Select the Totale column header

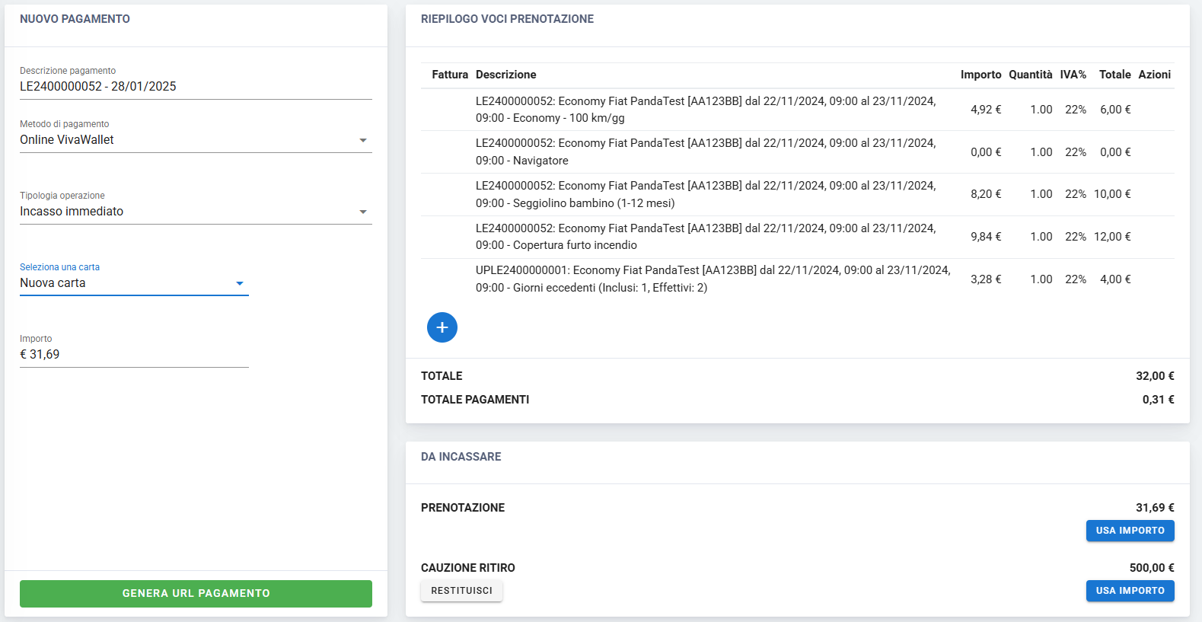pos(1115,75)
